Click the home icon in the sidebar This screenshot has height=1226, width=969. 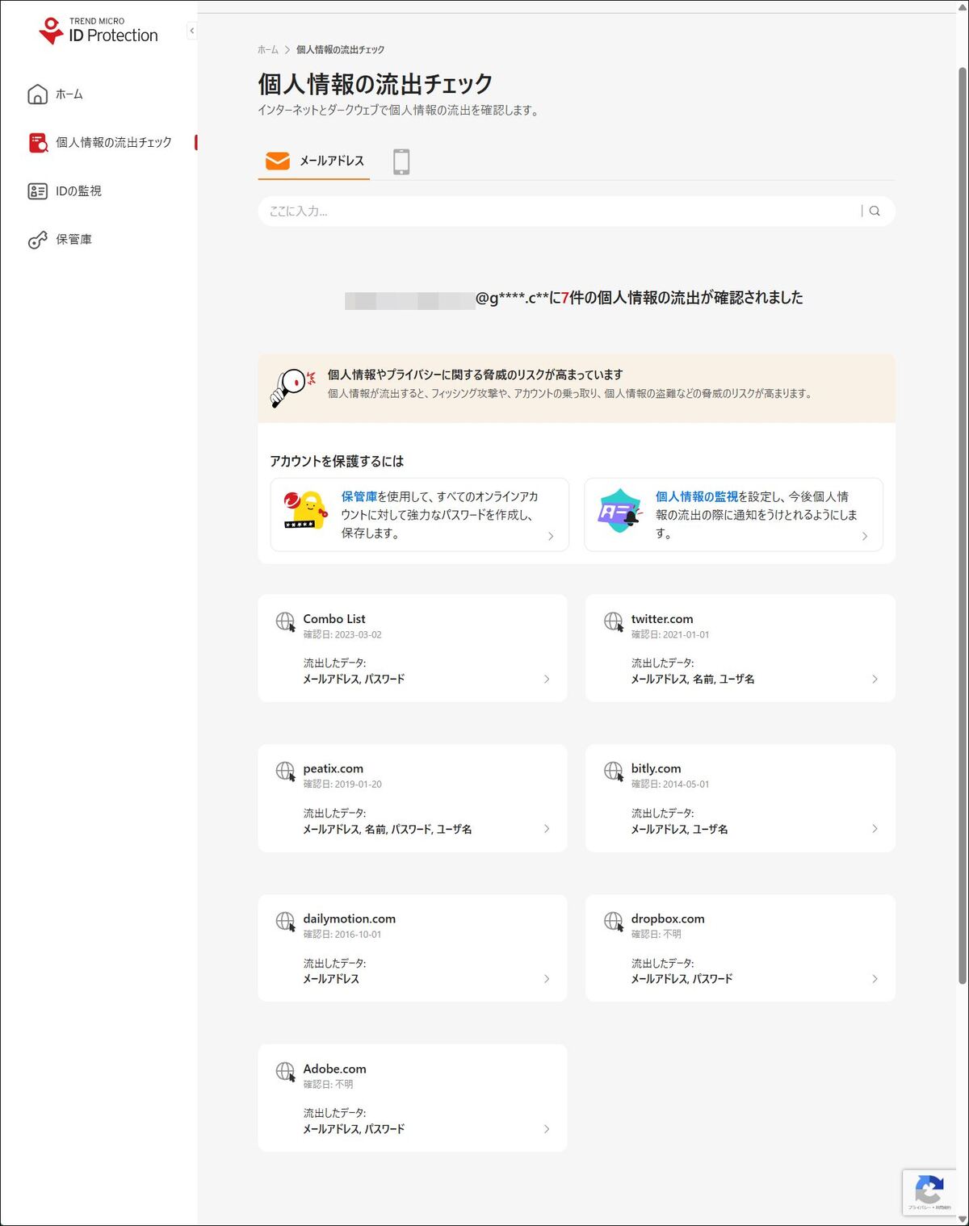click(x=37, y=94)
